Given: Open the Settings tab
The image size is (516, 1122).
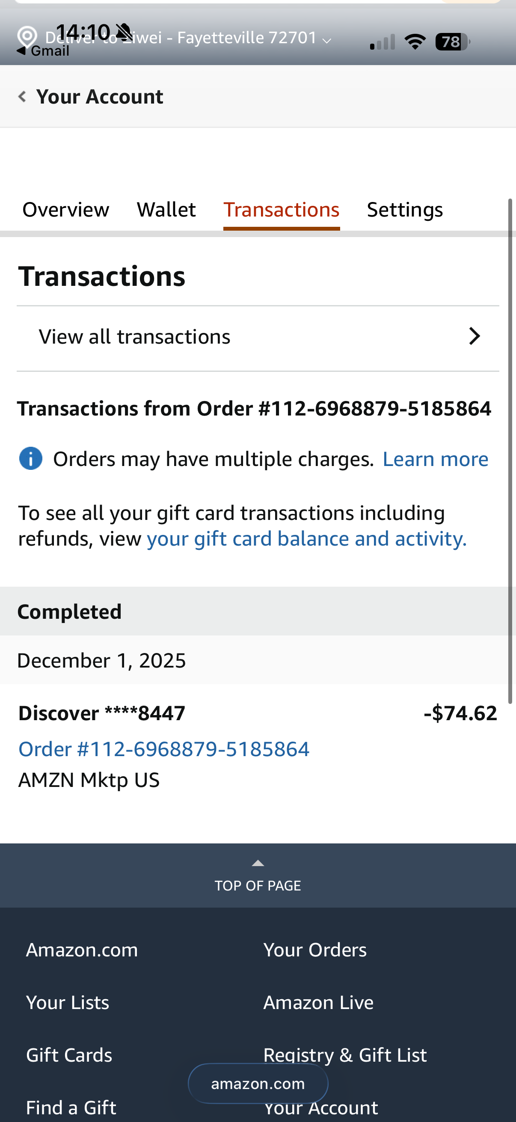Looking at the screenshot, I should coord(404,210).
